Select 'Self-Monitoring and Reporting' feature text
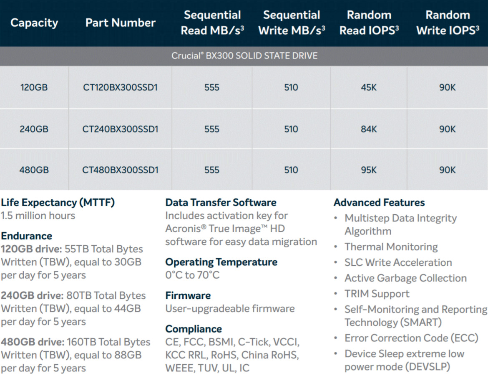The image size is (488, 381). (416, 309)
